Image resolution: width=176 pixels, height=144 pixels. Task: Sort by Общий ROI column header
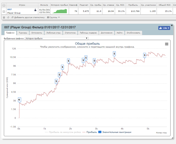pyautogui.click(x=164, y=5)
